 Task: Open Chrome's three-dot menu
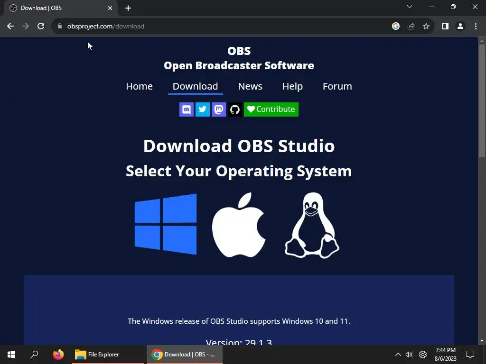(476, 27)
